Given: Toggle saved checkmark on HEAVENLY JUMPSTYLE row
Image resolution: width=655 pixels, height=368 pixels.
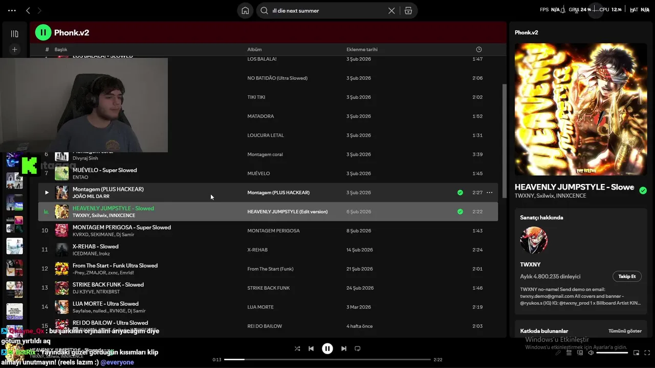Looking at the screenshot, I should point(460,212).
